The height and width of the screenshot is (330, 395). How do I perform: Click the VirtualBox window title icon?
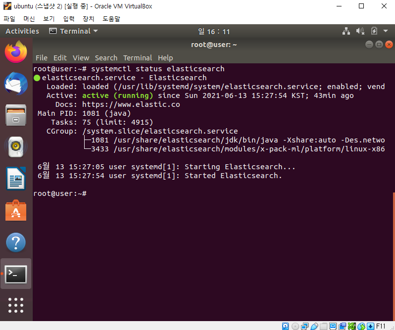point(7,6)
